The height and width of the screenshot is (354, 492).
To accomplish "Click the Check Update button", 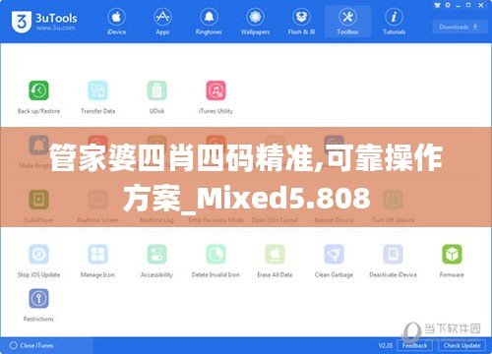I will (x=461, y=345).
